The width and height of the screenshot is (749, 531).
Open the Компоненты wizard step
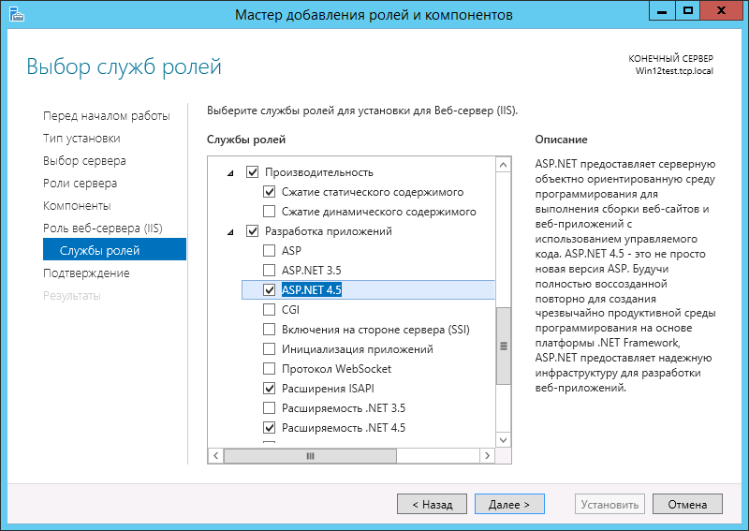[x=77, y=206]
